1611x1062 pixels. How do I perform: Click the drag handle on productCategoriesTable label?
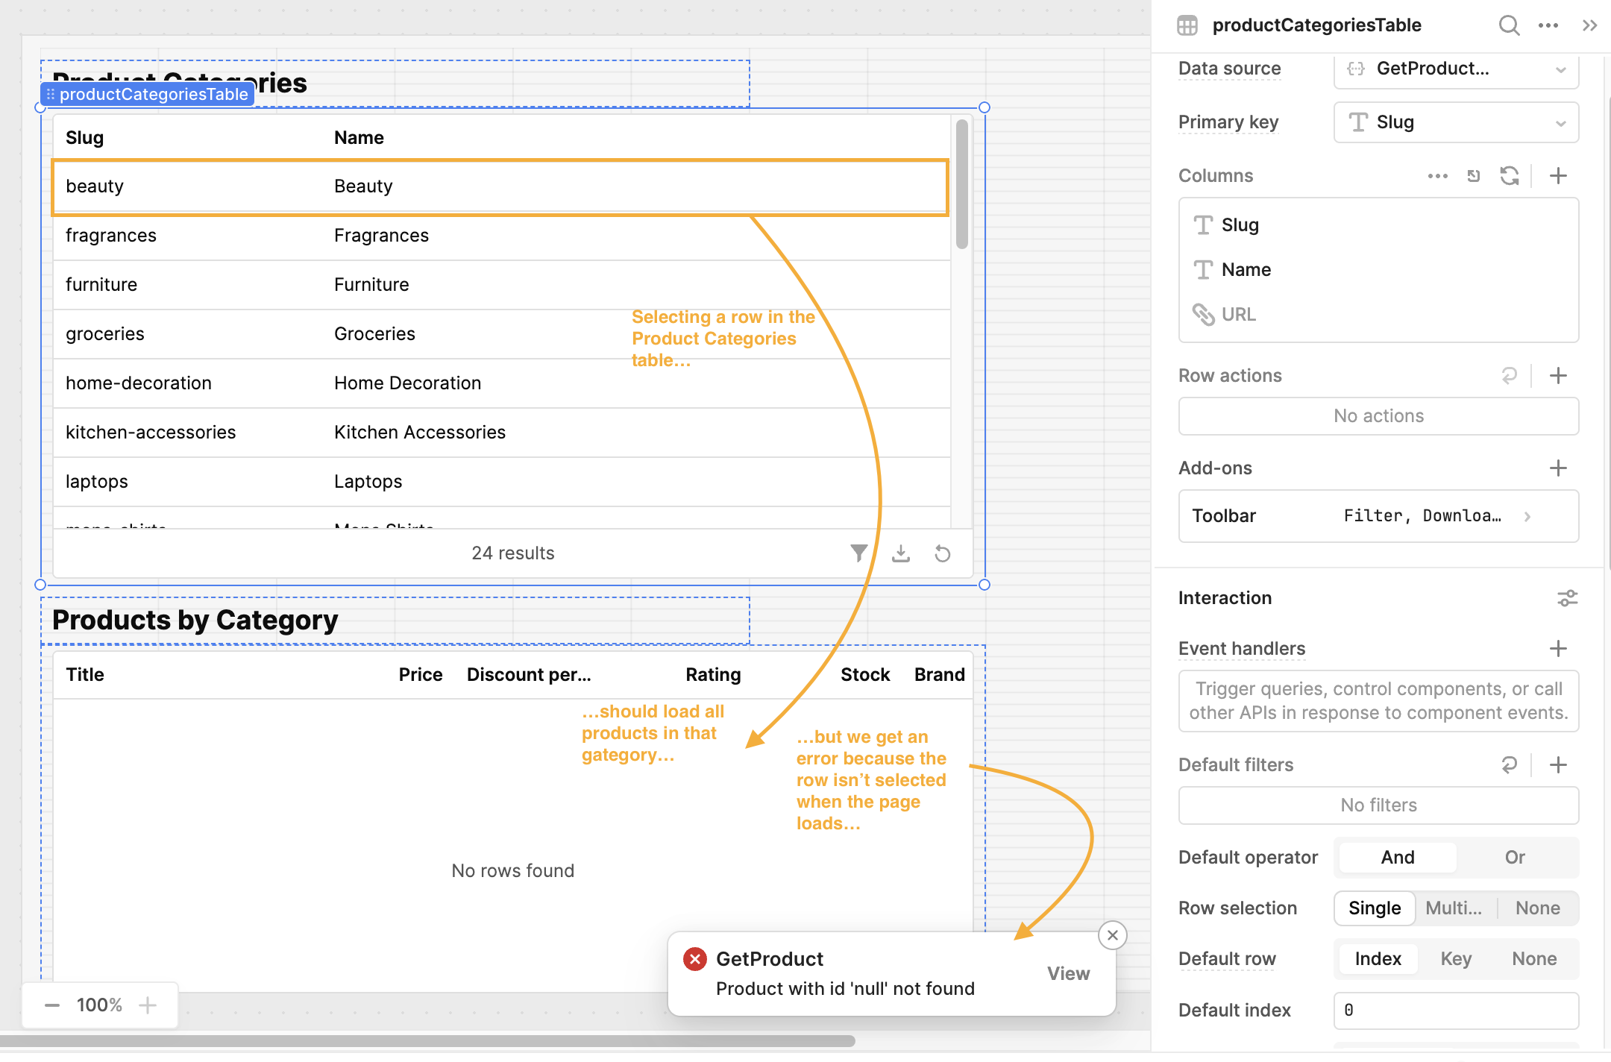(x=50, y=95)
